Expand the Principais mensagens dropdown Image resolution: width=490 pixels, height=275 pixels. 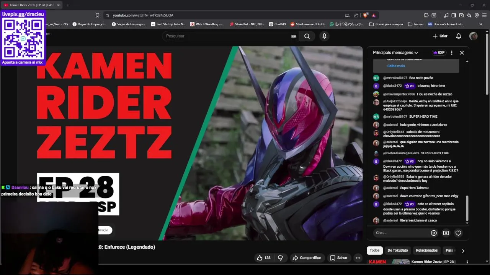(x=395, y=53)
